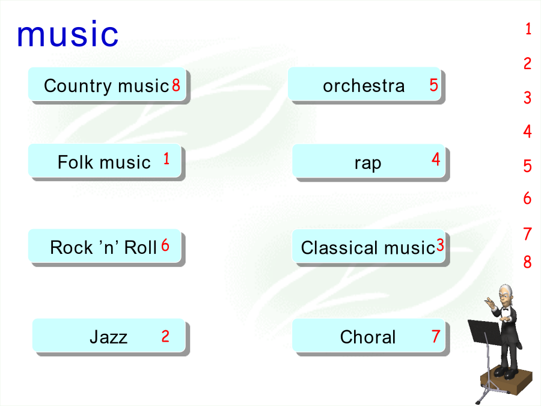The image size is (541, 406).
Task: Click red number 4 in right column
Action: coord(527,132)
